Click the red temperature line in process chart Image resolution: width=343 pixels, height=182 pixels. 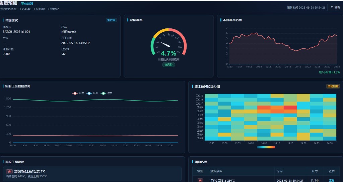click(x=95, y=136)
